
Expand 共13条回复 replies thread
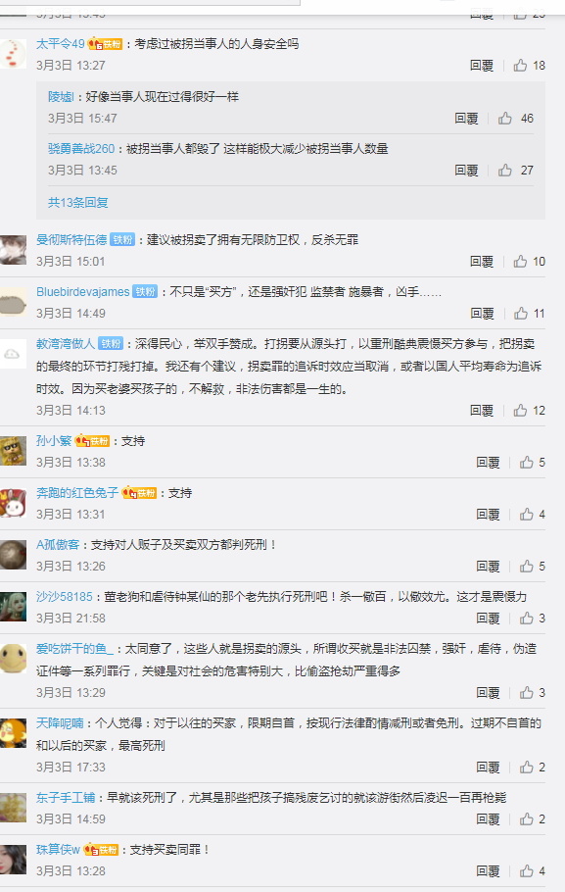click(78, 203)
